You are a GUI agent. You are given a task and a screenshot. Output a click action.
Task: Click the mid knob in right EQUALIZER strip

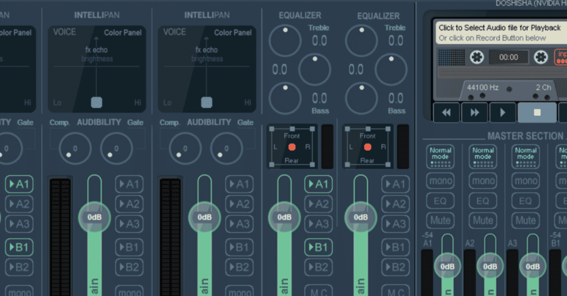point(391,69)
